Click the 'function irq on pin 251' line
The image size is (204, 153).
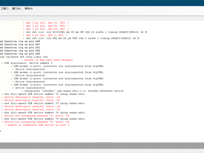[20, 47]
